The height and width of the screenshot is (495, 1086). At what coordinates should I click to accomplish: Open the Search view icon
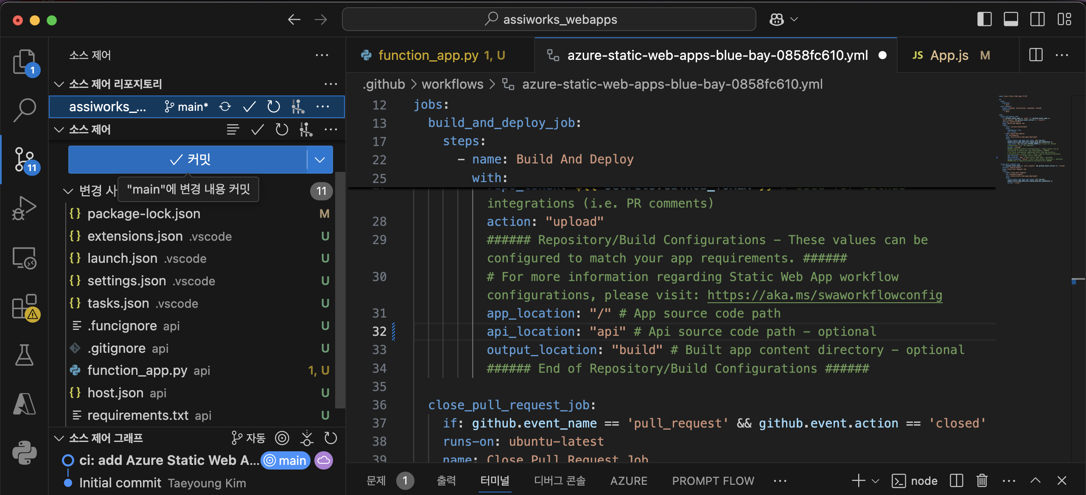pyautogui.click(x=24, y=110)
